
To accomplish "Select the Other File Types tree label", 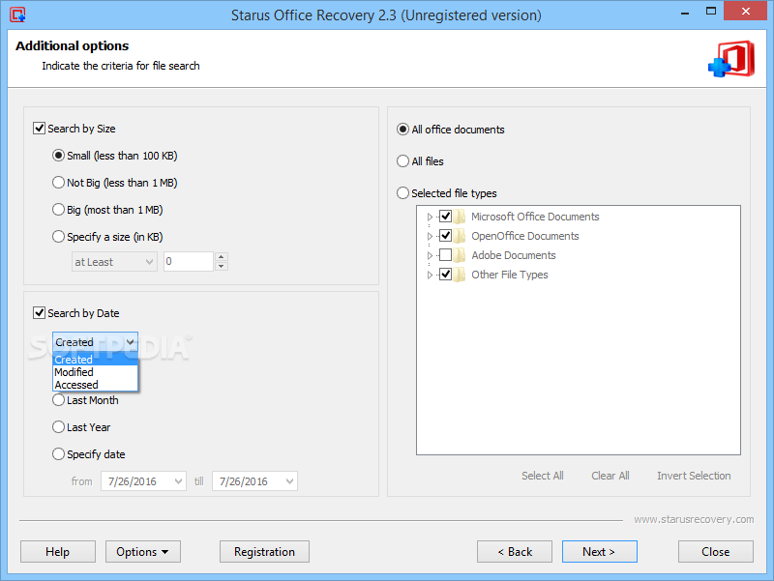I will (510, 275).
